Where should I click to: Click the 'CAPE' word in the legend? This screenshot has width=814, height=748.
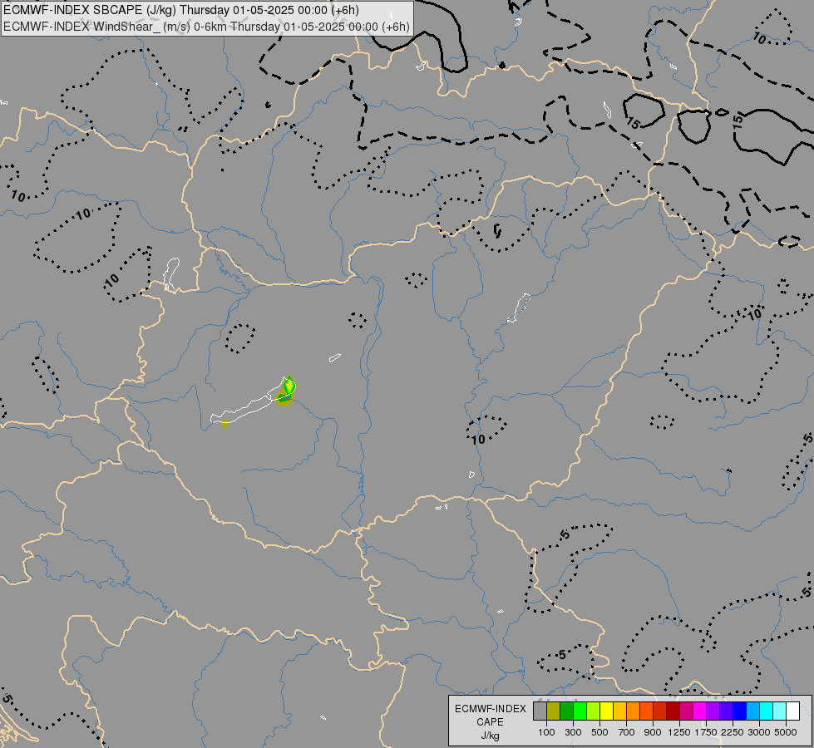point(490,722)
